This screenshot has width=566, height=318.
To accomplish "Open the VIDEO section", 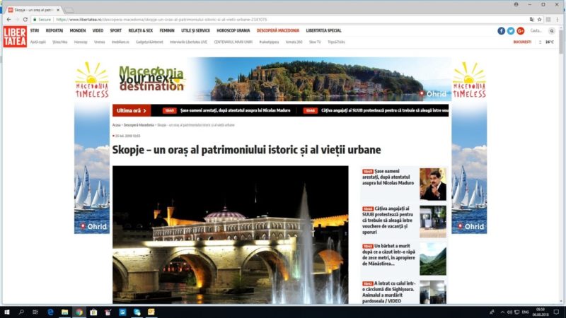I will coord(98,30).
